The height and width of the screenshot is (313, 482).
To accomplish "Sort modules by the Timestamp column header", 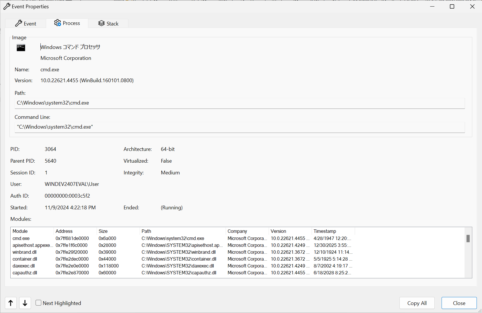I will (x=333, y=231).
